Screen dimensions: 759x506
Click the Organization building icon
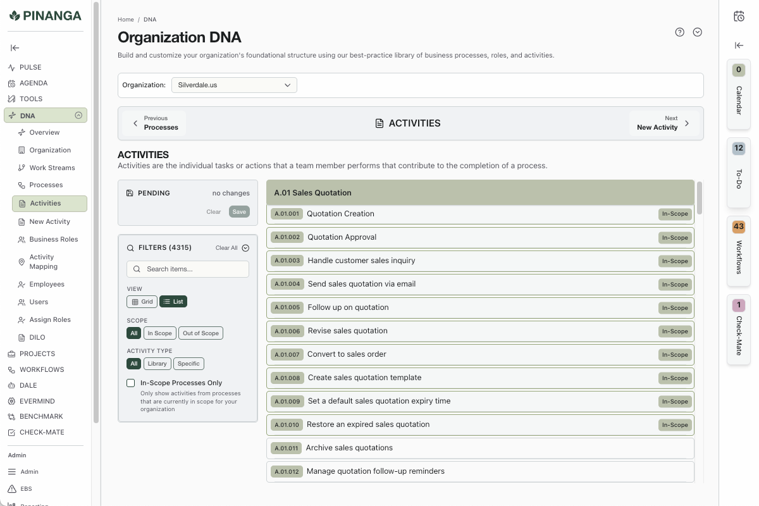pos(22,151)
